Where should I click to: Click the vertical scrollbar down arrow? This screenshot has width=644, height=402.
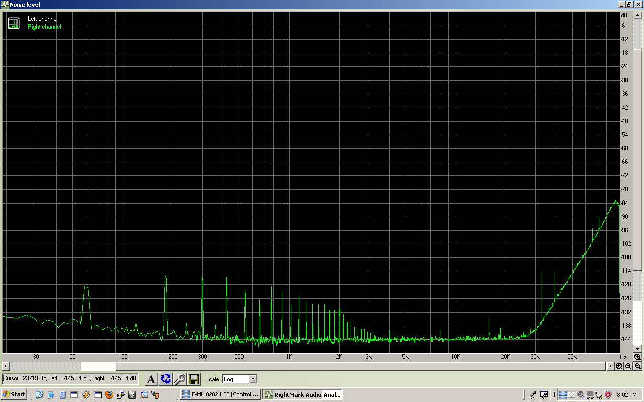[x=638, y=348]
